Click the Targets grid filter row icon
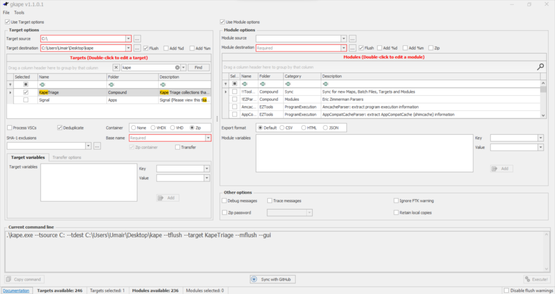 click(10, 84)
